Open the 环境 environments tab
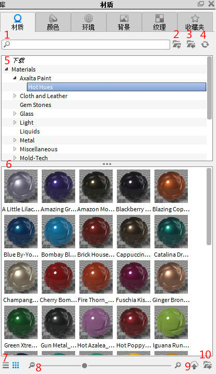Viewport: 216px width, 374px height. (x=89, y=22)
